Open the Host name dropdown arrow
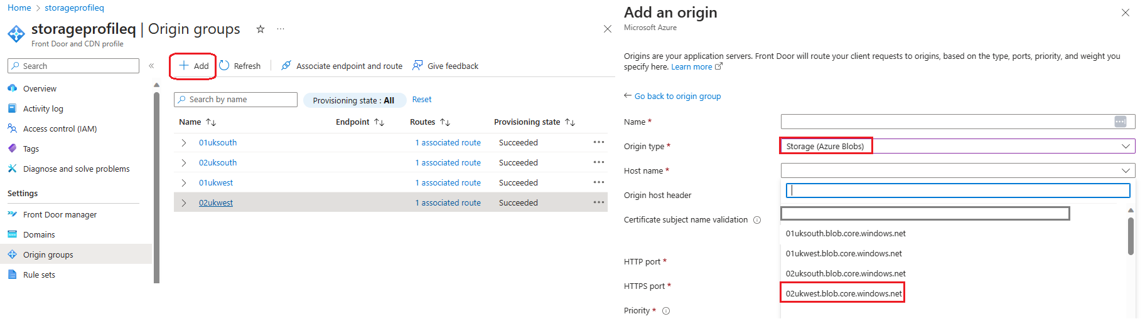Image resolution: width=1145 pixels, height=319 pixels. point(1126,170)
